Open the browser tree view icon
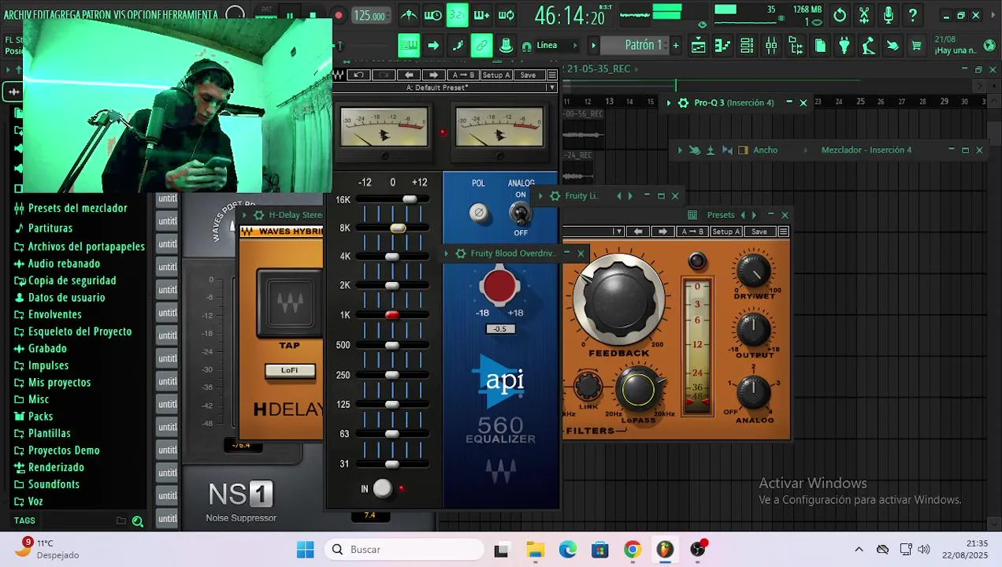 click(796, 46)
